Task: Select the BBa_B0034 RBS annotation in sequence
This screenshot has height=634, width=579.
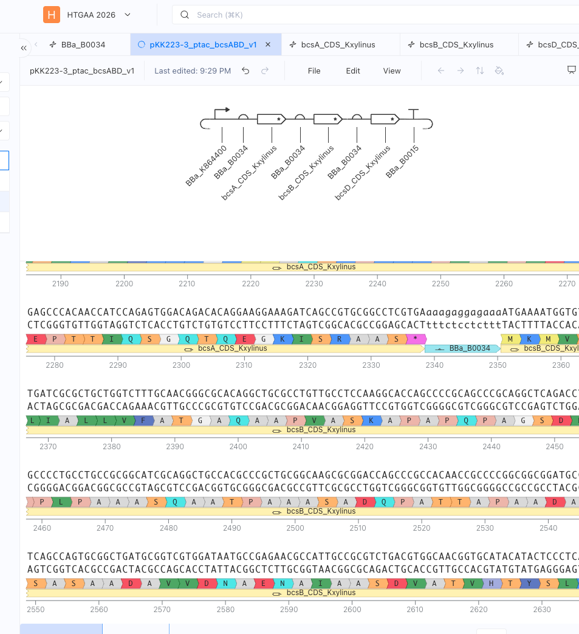Action: 462,348
